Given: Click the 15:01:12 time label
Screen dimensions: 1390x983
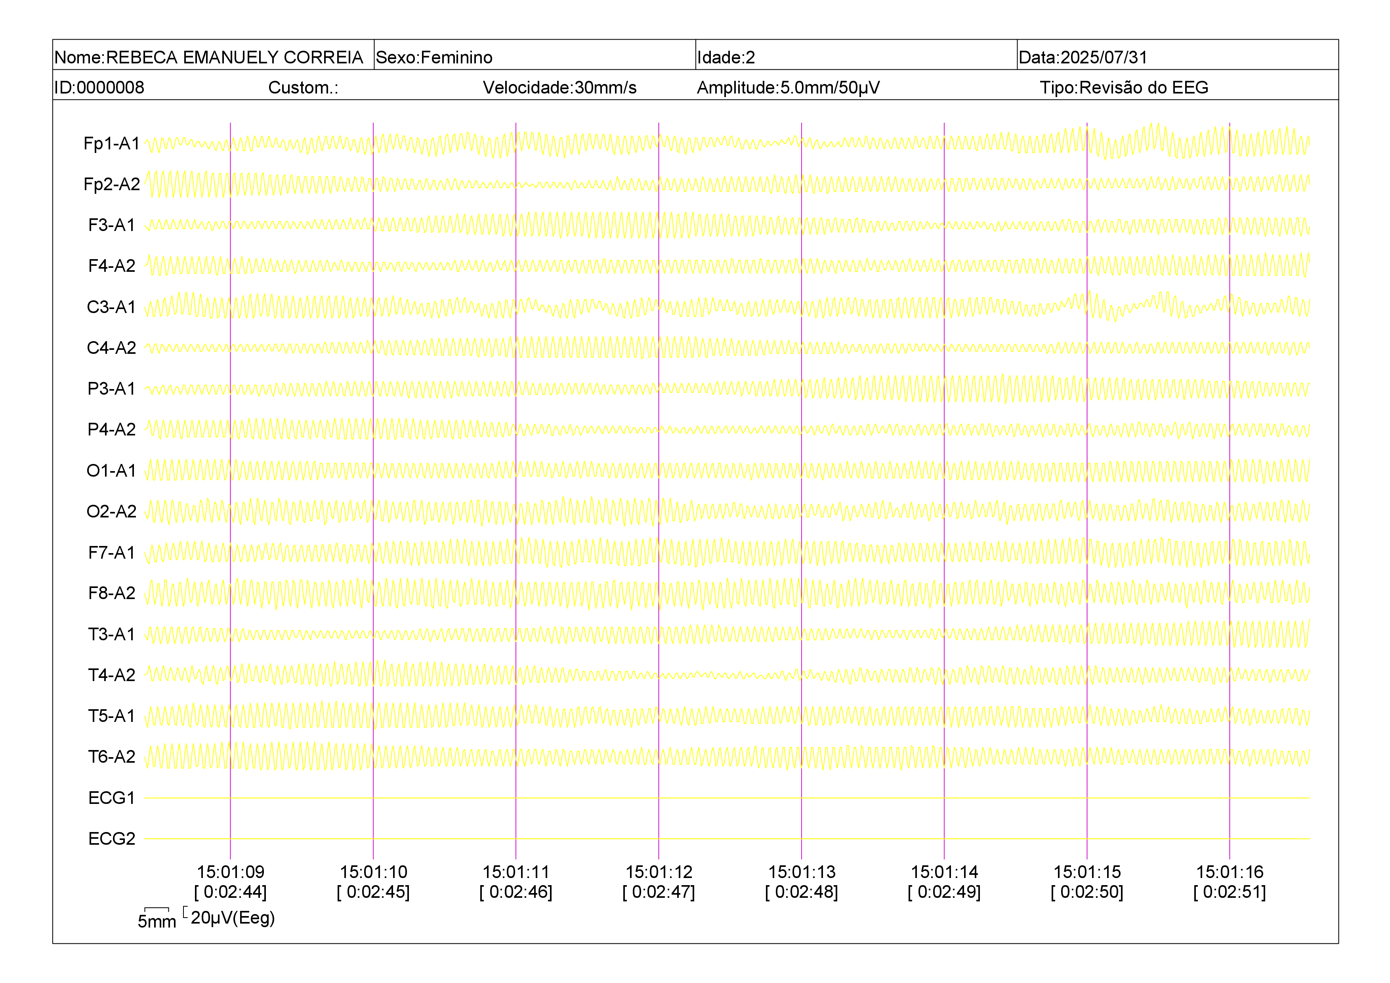Looking at the screenshot, I should click(x=659, y=872).
